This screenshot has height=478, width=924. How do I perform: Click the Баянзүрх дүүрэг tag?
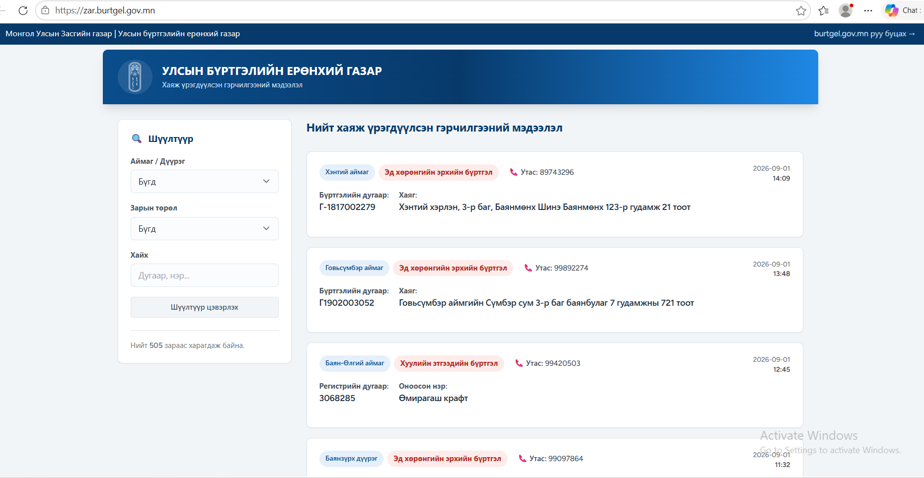pyautogui.click(x=351, y=459)
